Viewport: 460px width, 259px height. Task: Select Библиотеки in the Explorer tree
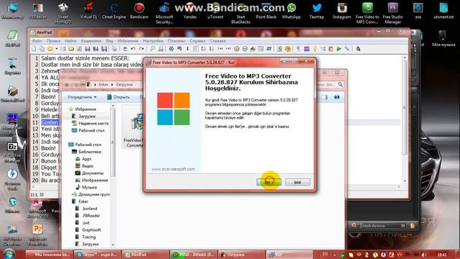(86, 152)
